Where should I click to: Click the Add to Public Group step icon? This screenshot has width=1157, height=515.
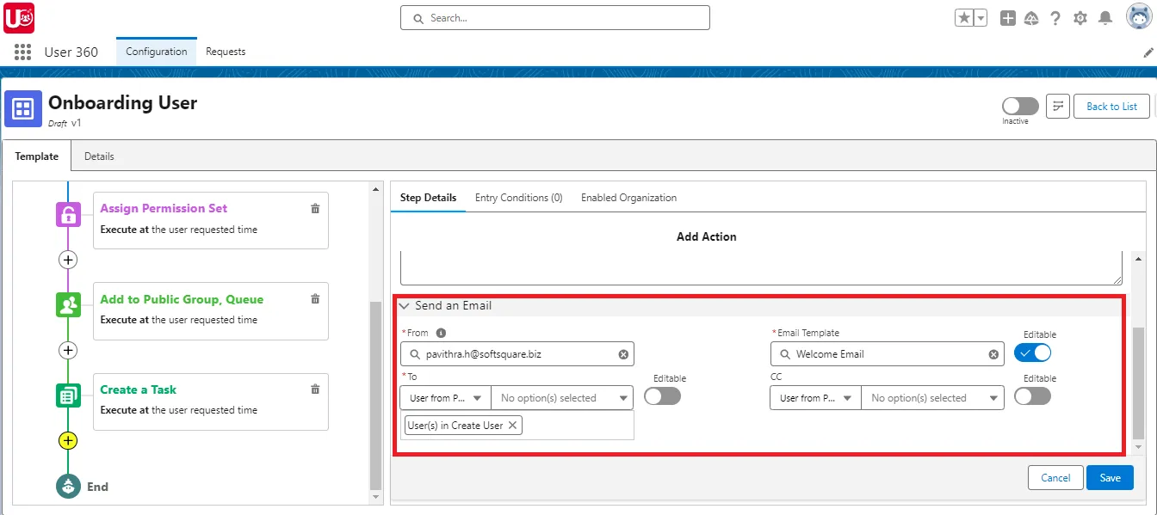pos(68,304)
